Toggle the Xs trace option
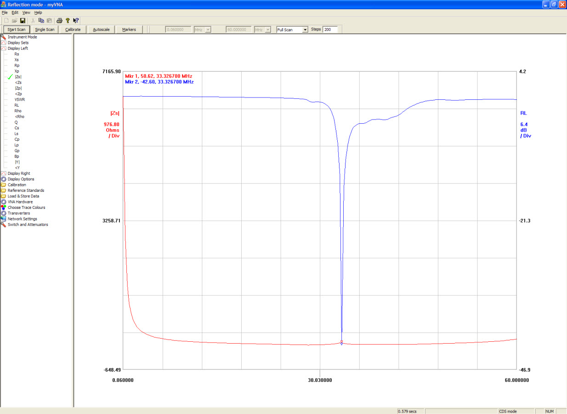Viewport: 567px width, 414px height. (x=17, y=60)
